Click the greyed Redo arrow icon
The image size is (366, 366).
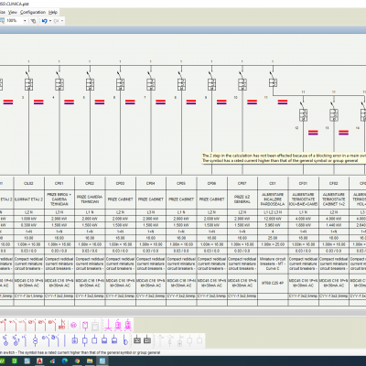56,21
